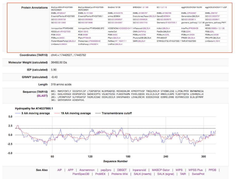The height and width of the screenshot is (179, 239).
Task: Open the BLAST link under Sequence
Action: pyautogui.click(x=43, y=95)
